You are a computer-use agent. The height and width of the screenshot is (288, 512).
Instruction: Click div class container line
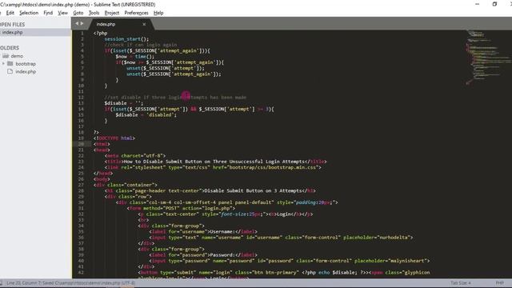(x=126, y=185)
